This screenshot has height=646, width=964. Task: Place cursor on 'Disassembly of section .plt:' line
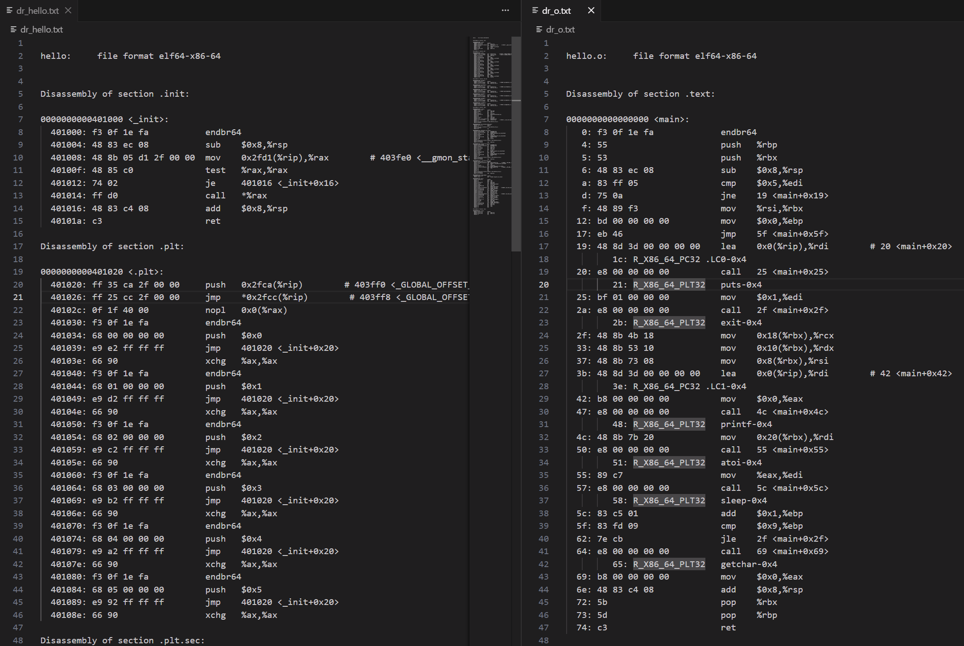[112, 247]
